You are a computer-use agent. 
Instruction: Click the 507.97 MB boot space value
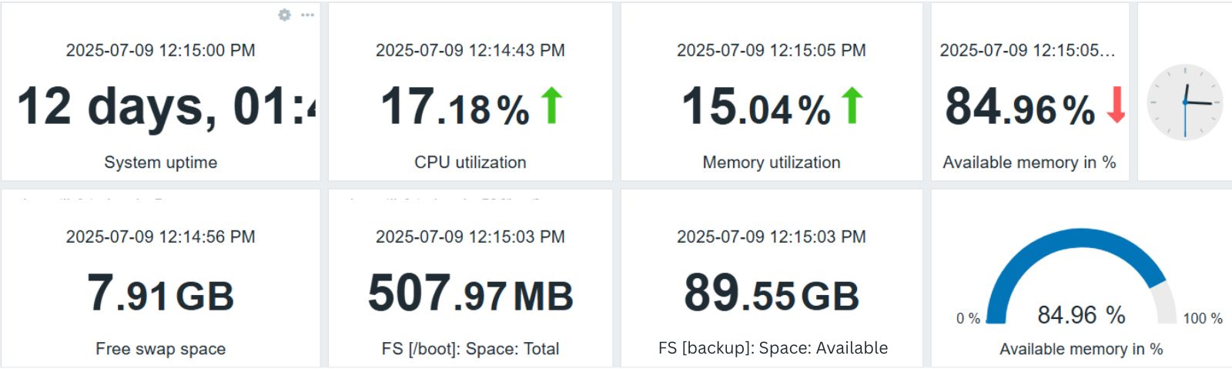pos(470,294)
